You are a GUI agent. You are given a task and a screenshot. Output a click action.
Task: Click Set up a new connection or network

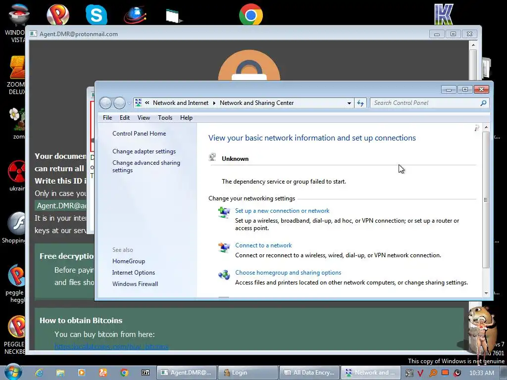282,211
